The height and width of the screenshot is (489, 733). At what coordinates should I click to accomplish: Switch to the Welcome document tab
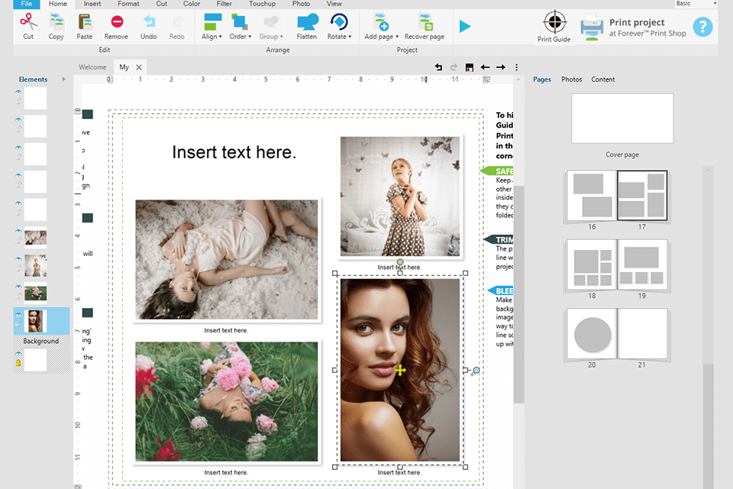point(92,67)
